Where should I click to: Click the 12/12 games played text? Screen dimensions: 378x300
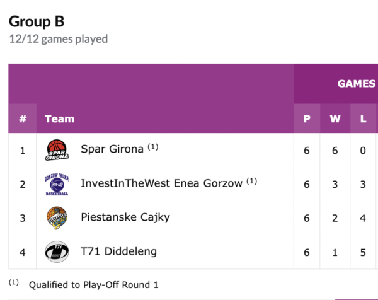coord(58,39)
